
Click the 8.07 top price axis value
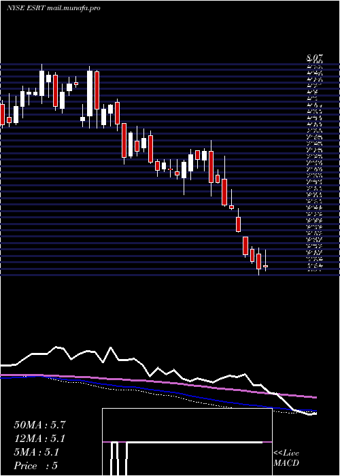tap(315, 57)
